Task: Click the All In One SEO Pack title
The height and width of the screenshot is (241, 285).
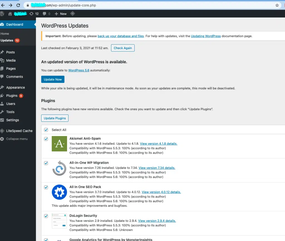Action: (85, 187)
